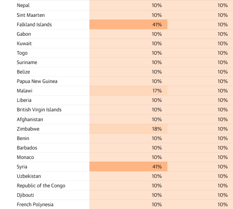Click the French Polynesia row label
Viewport: 233px width, 209px height.
click(x=35, y=204)
